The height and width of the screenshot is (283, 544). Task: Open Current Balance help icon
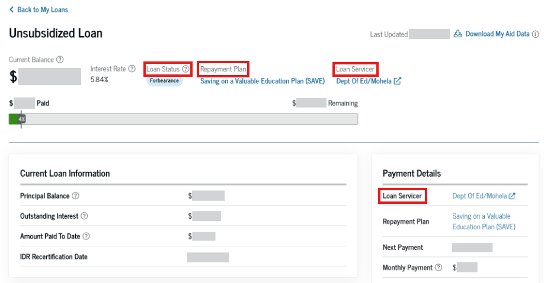click(x=60, y=60)
